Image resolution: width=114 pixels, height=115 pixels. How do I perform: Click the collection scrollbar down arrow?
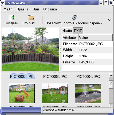point(111,105)
